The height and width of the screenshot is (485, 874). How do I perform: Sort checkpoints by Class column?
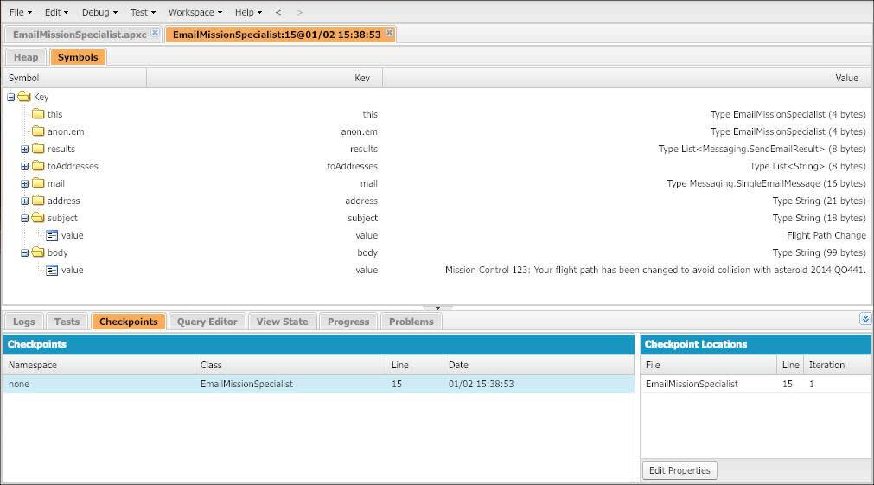(290, 365)
